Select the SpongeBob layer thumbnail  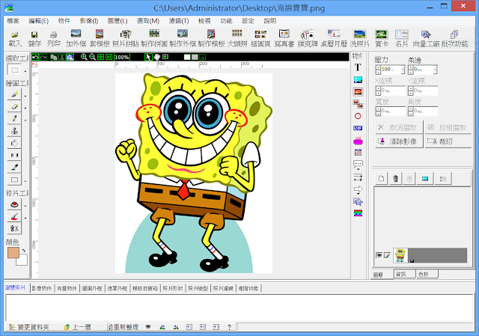400,255
